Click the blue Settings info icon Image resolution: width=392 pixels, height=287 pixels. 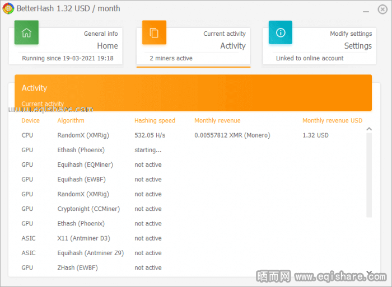pyautogui.click(x=281, y=32)
